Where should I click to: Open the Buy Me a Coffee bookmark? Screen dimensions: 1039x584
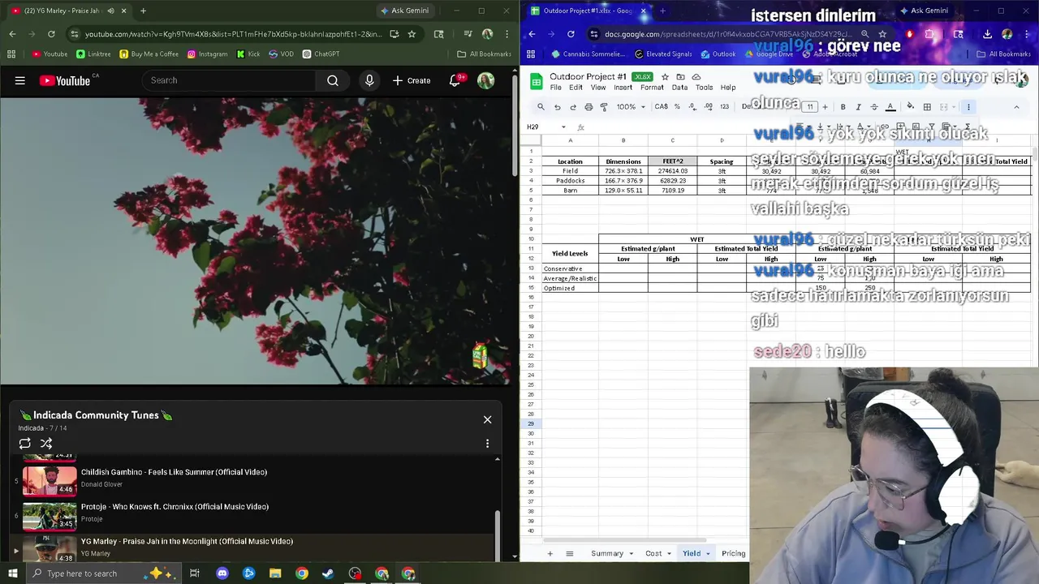[149, 54]
